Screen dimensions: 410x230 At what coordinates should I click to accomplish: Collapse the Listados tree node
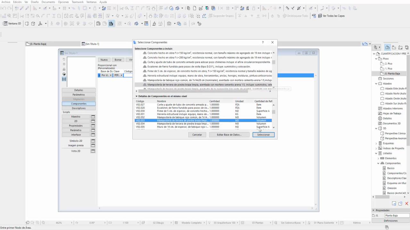[376, 153]
